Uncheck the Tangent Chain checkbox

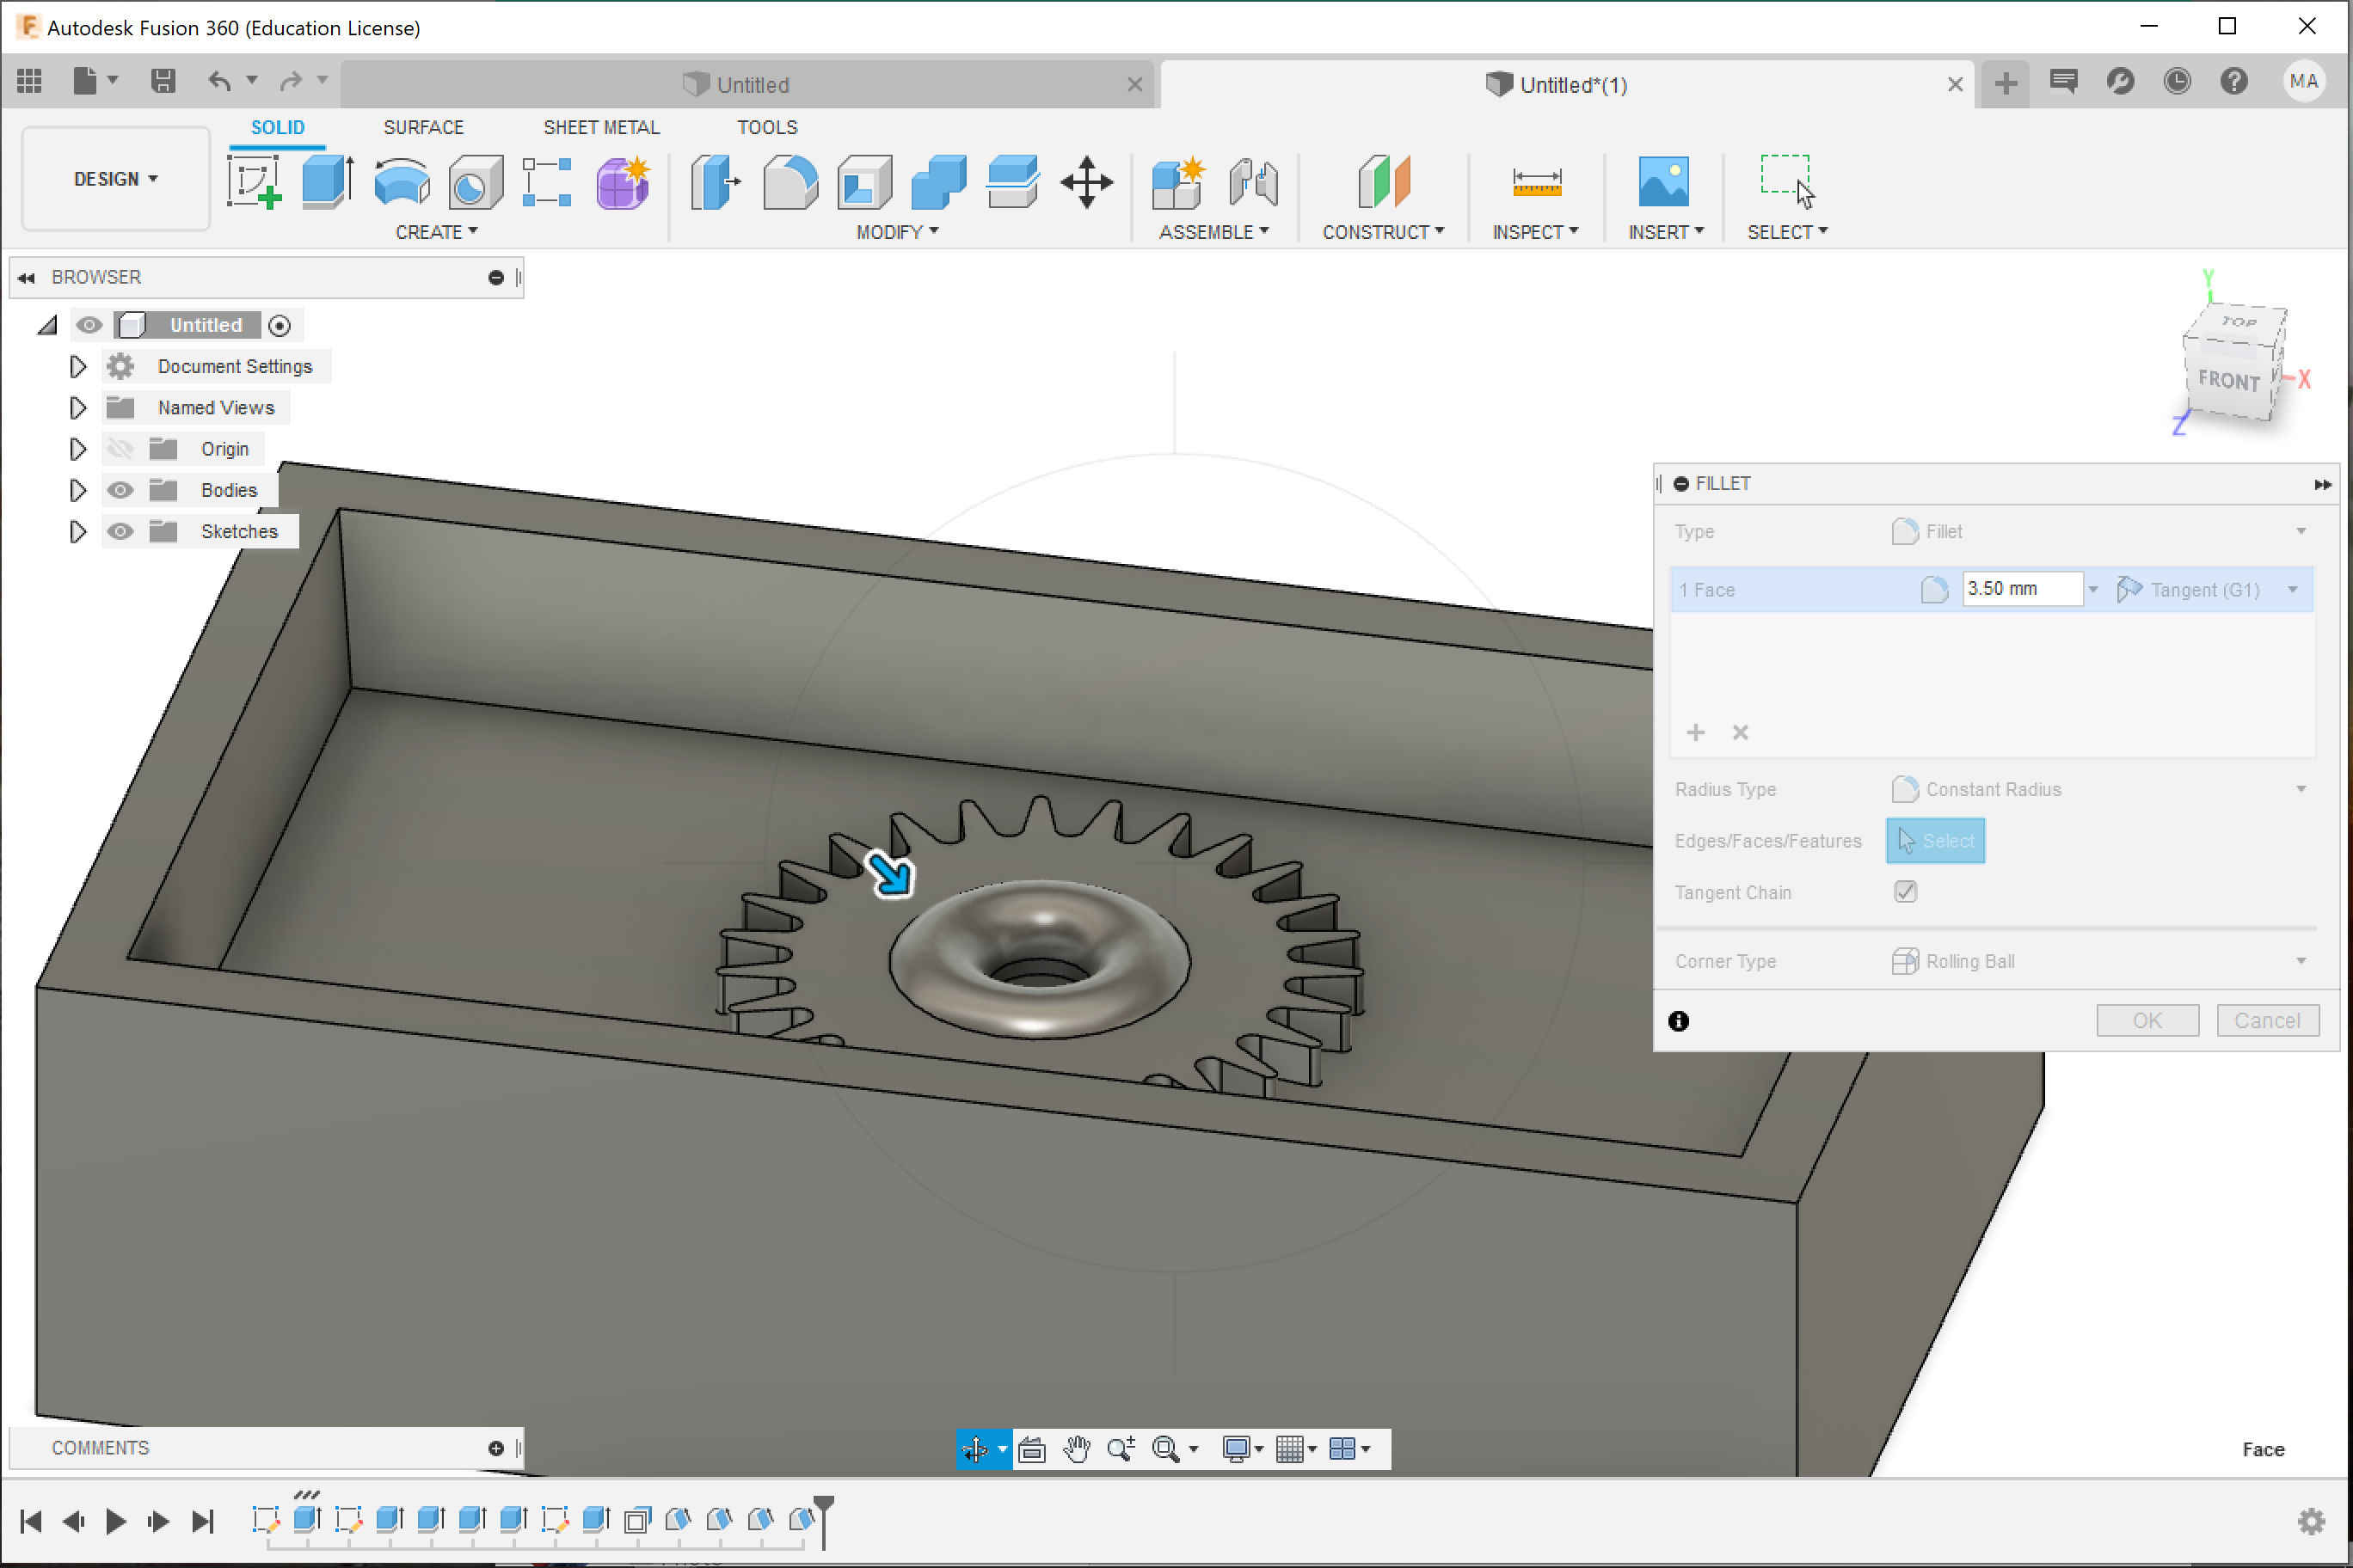1905,891
